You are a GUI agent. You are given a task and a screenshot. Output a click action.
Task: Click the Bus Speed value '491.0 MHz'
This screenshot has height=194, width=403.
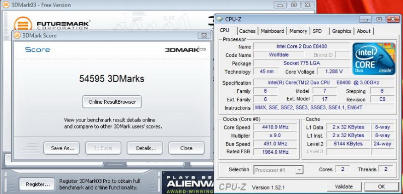click(x=275, y=144)
